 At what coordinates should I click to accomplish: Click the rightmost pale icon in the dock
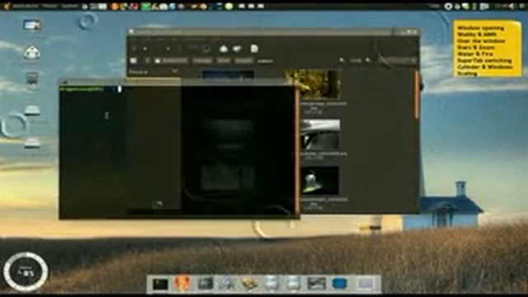[x=365, y=284]
